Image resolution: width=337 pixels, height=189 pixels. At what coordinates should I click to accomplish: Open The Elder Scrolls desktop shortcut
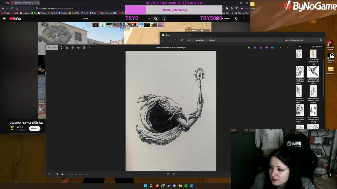coord(330,58)
